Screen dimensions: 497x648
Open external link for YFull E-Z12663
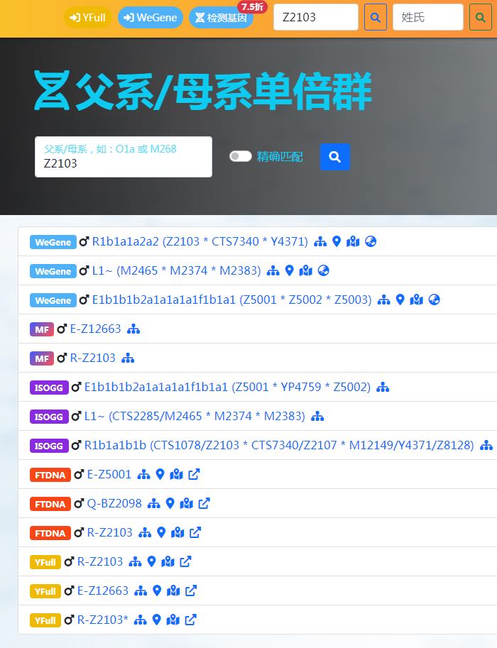(190, 591)
